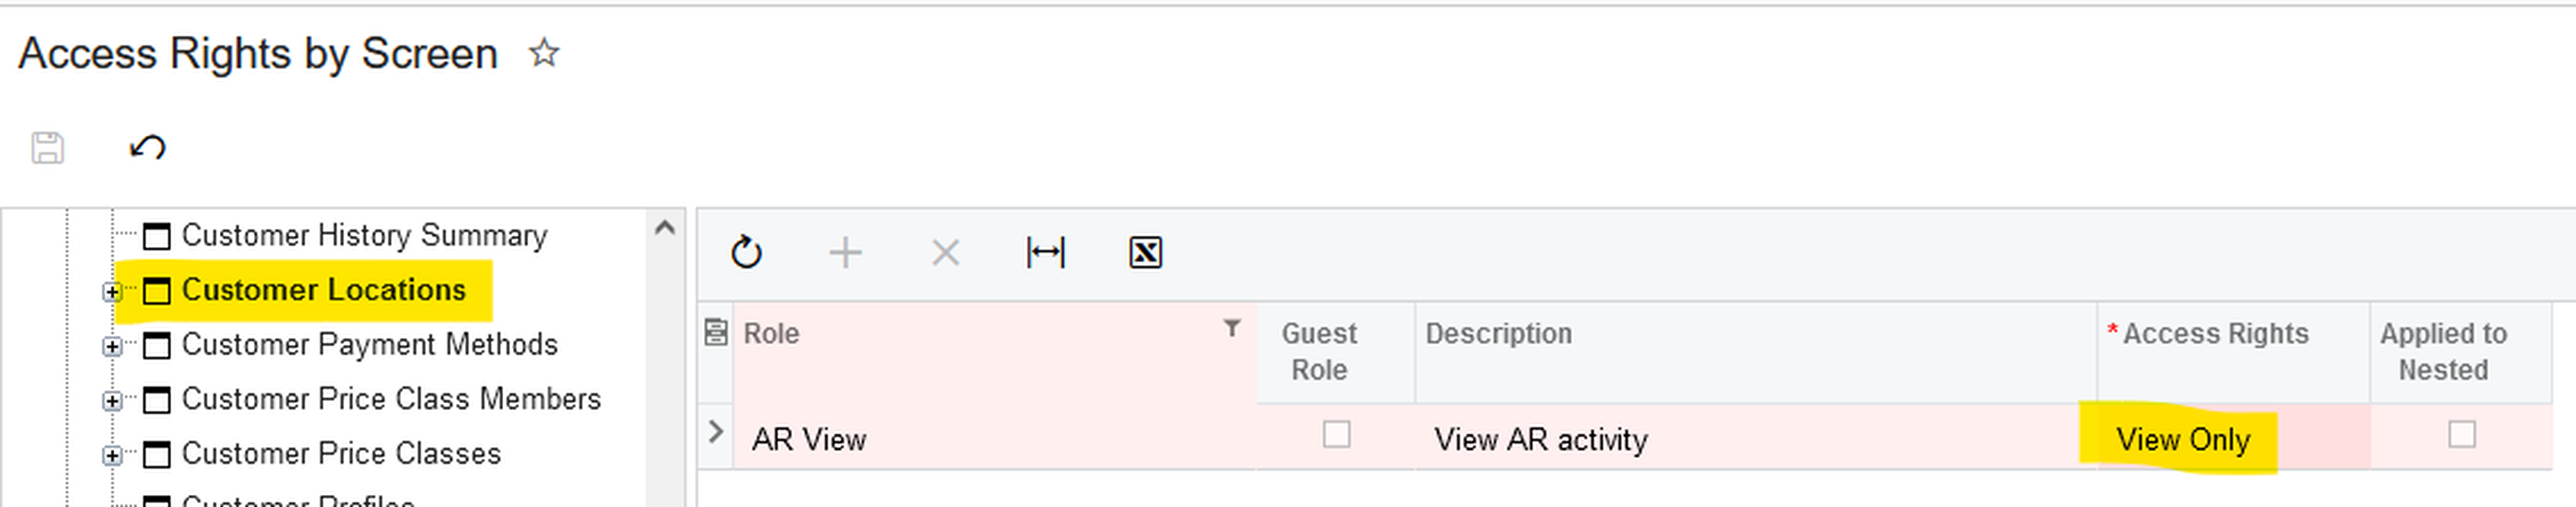Refresh the roles grid
Image resolution: width=2576 pixels, height=507 pixels.
tap(746, 253)
